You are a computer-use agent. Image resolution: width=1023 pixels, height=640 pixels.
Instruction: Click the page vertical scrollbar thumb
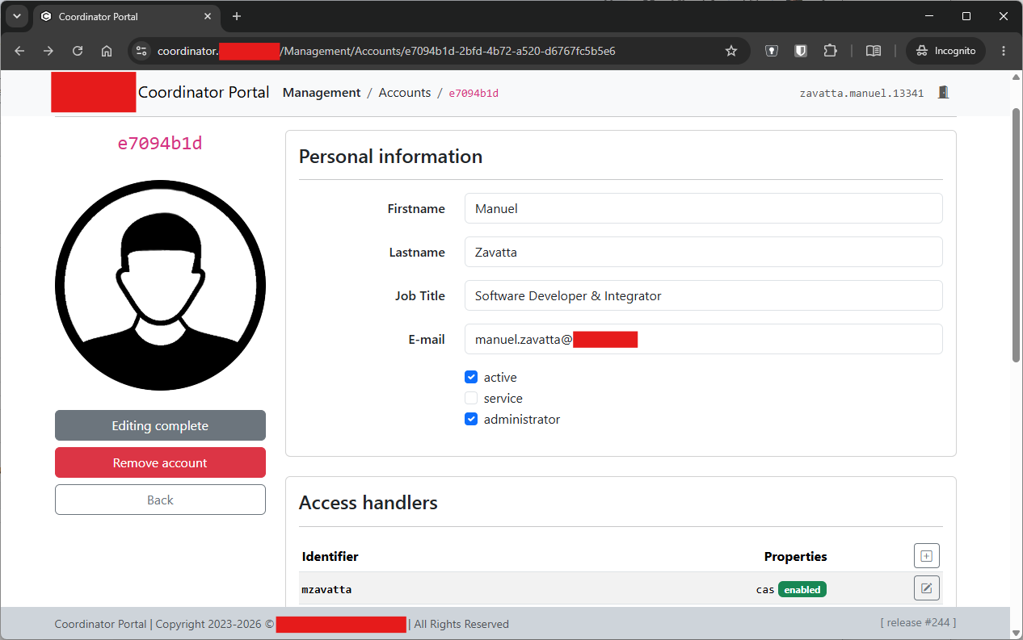coord(1017,234)
